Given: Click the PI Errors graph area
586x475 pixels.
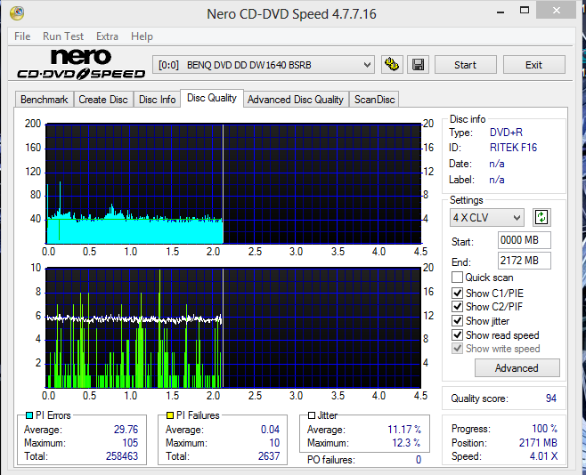Looking at the screenshot, I should pos(233,183).
